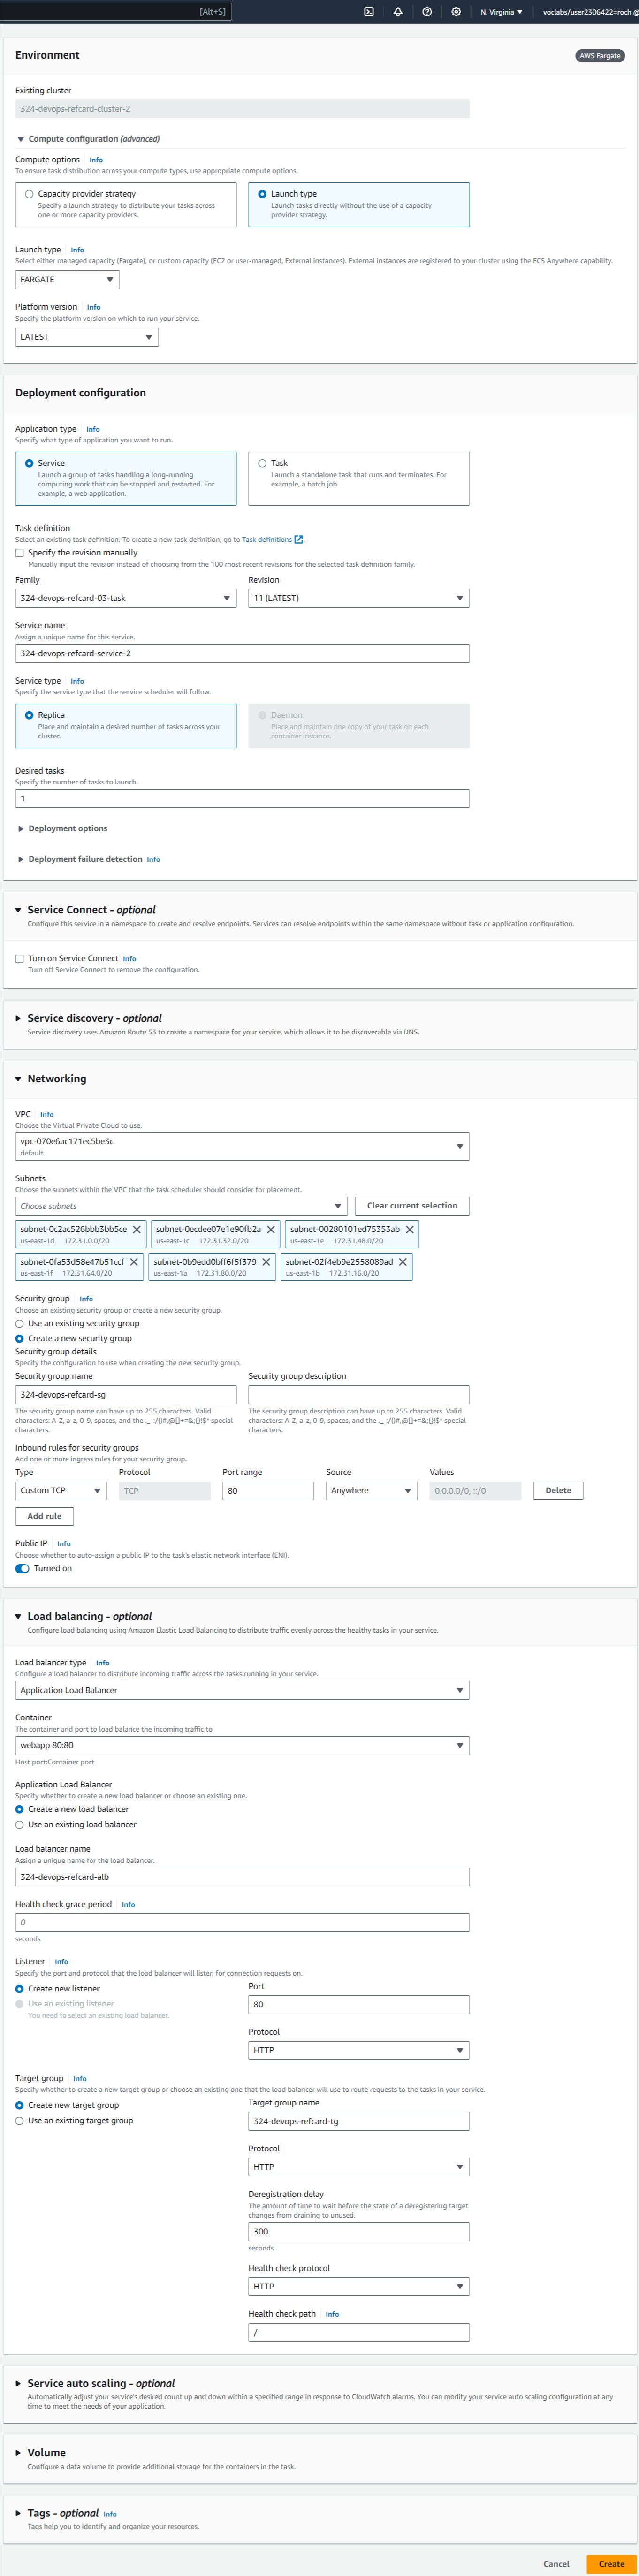Remove subnet-00280101ed75353ab from selection

click(x=410, y=1229)
